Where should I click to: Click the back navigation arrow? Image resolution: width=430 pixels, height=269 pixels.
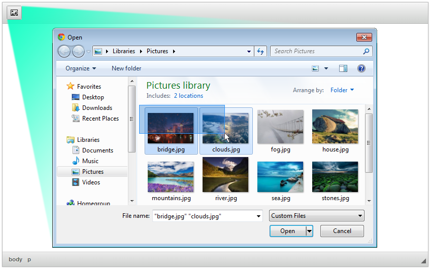click(x=64, y=51)
